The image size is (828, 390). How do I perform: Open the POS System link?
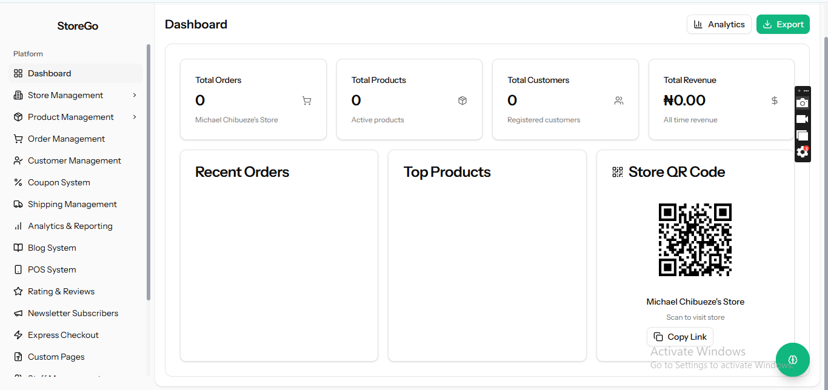click(x=76, y=269)
